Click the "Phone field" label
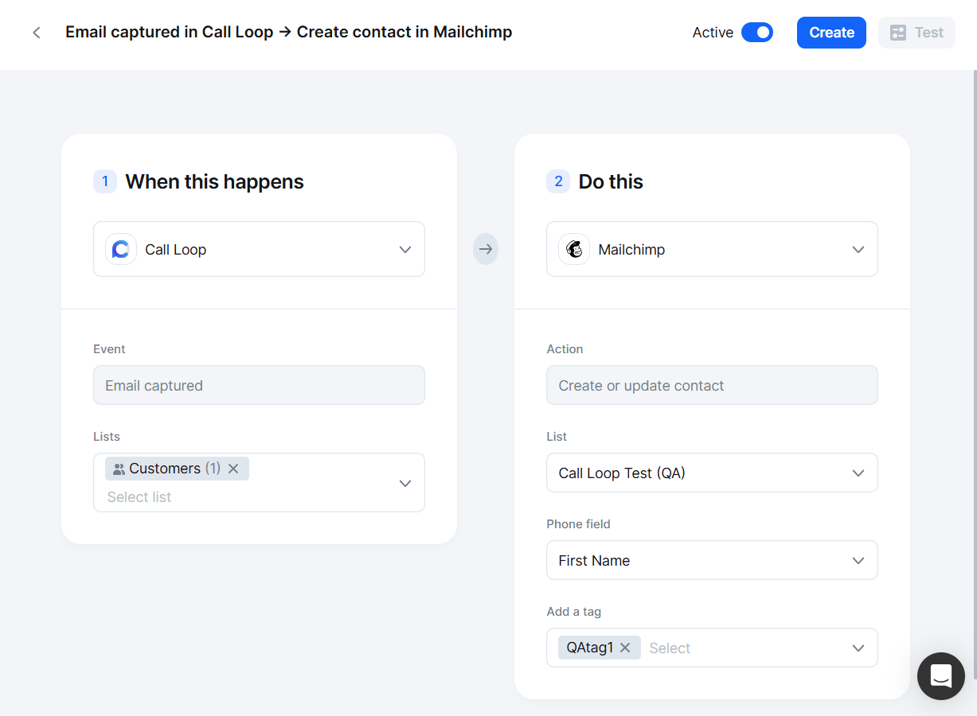Screen dimensions: 977x716 (x=578, y=524)
